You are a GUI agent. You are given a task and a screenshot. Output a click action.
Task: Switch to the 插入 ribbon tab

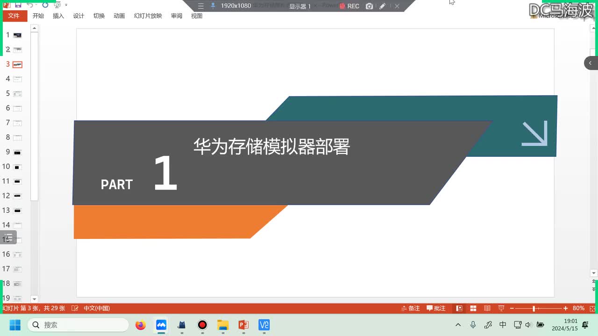58,16
